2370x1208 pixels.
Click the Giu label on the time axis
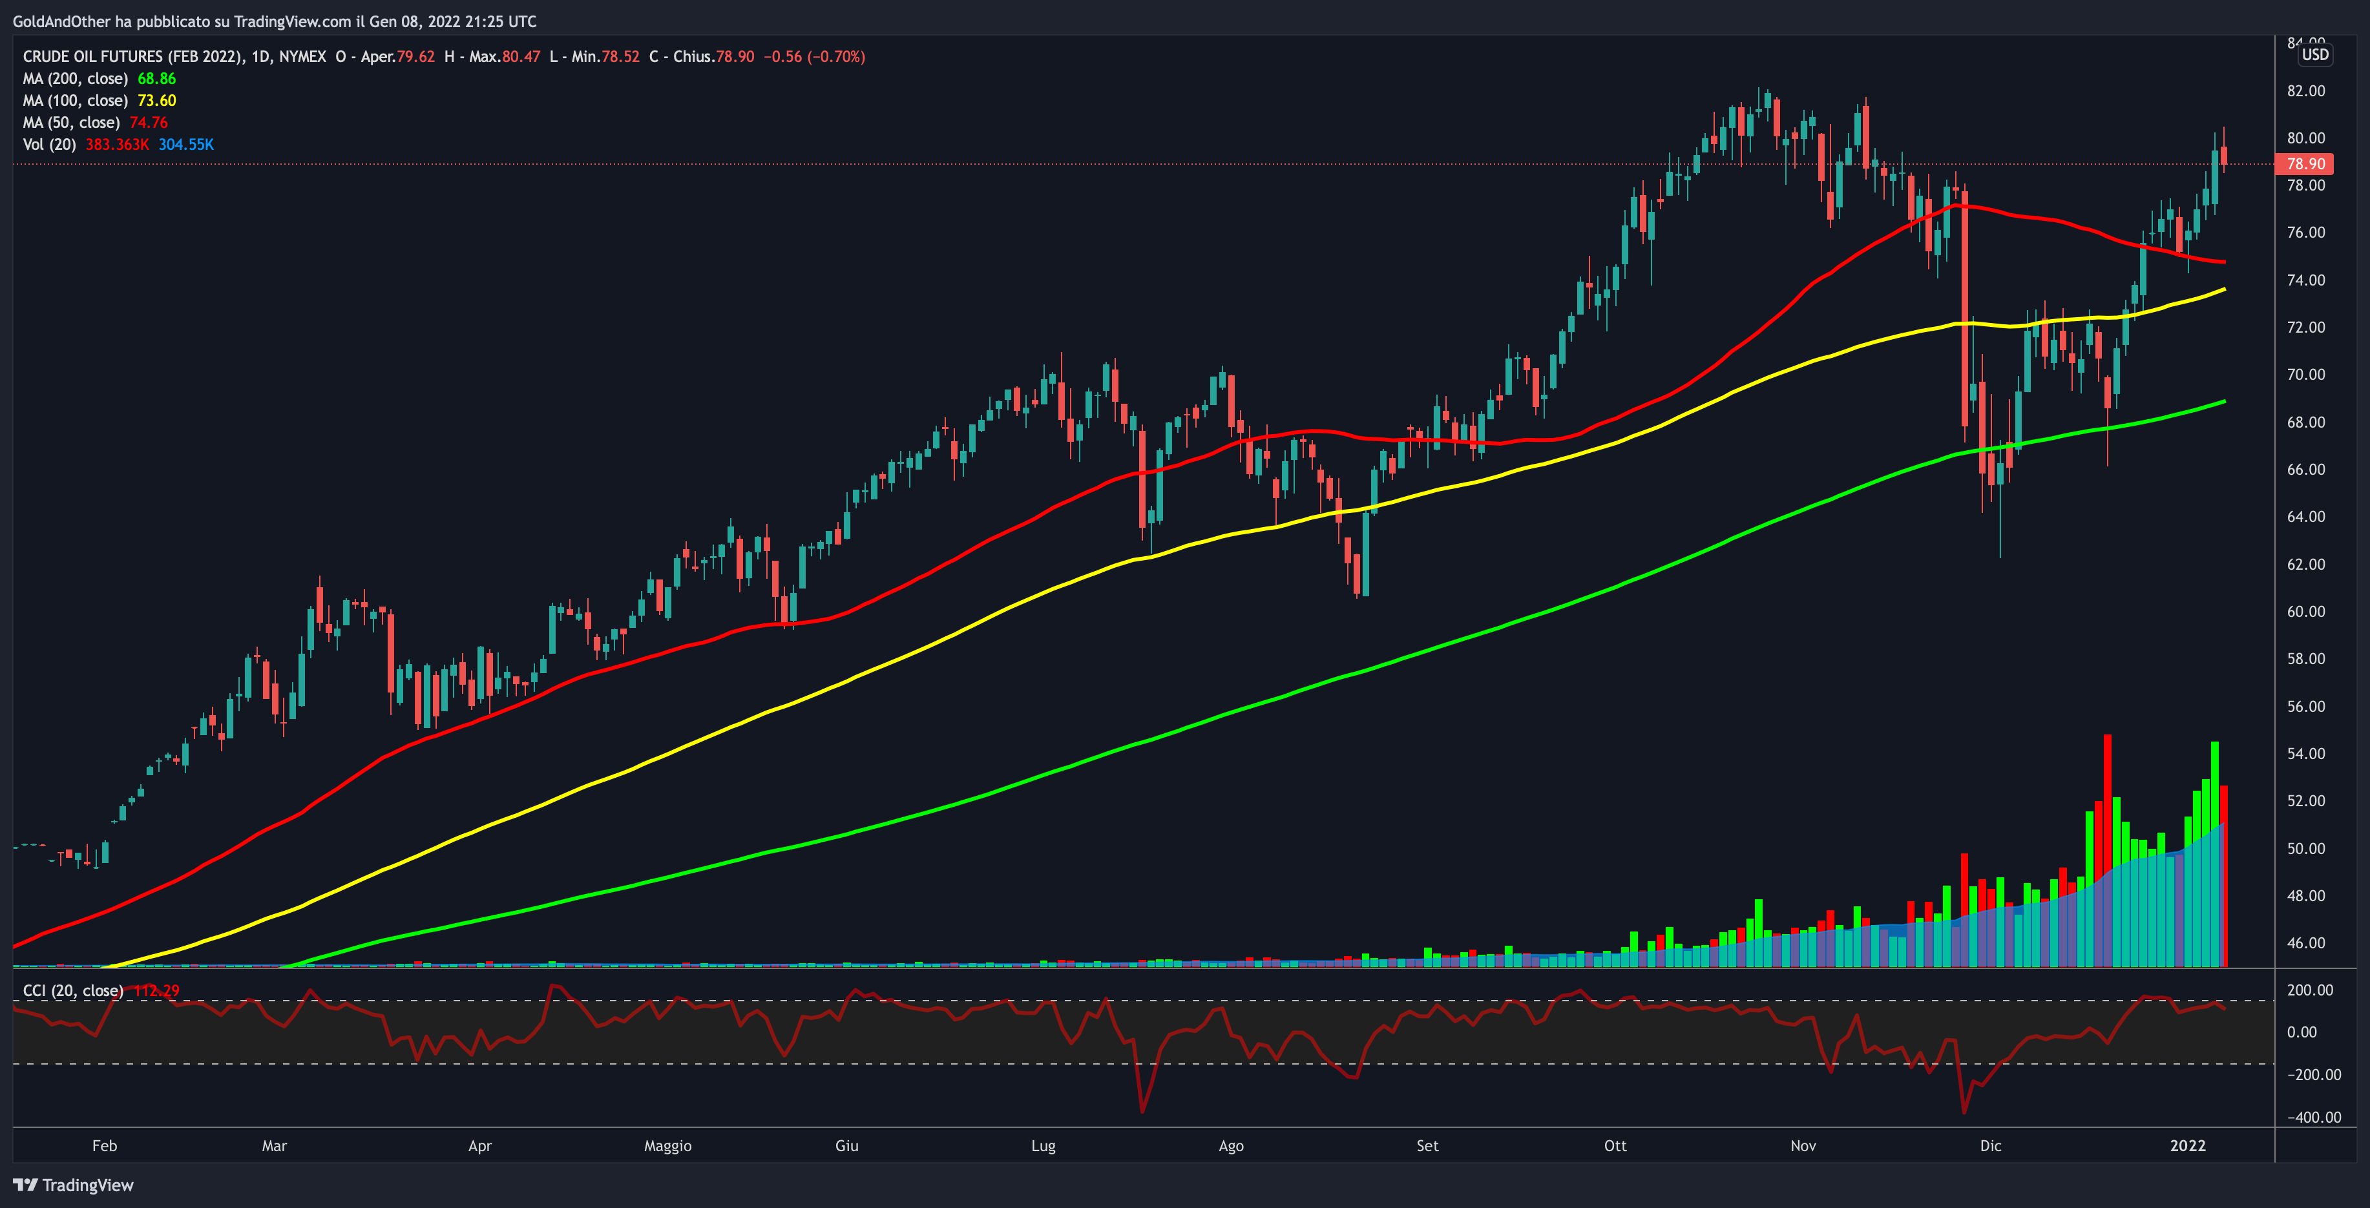click(x=846, y=1145)
